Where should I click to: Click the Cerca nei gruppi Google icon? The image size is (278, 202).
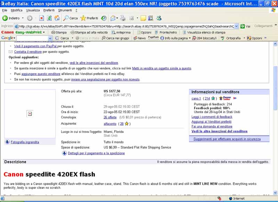tap(103, 38)
